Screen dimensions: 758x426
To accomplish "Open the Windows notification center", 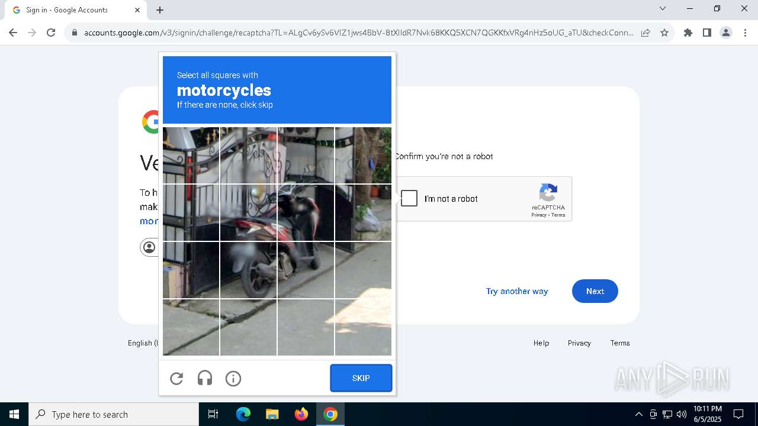I will click(738, 414).
